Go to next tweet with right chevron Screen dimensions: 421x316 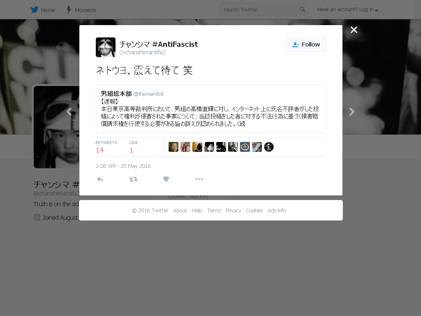(352, 112)
